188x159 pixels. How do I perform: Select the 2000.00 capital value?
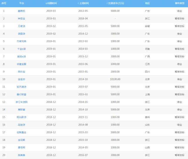point(115,72)
